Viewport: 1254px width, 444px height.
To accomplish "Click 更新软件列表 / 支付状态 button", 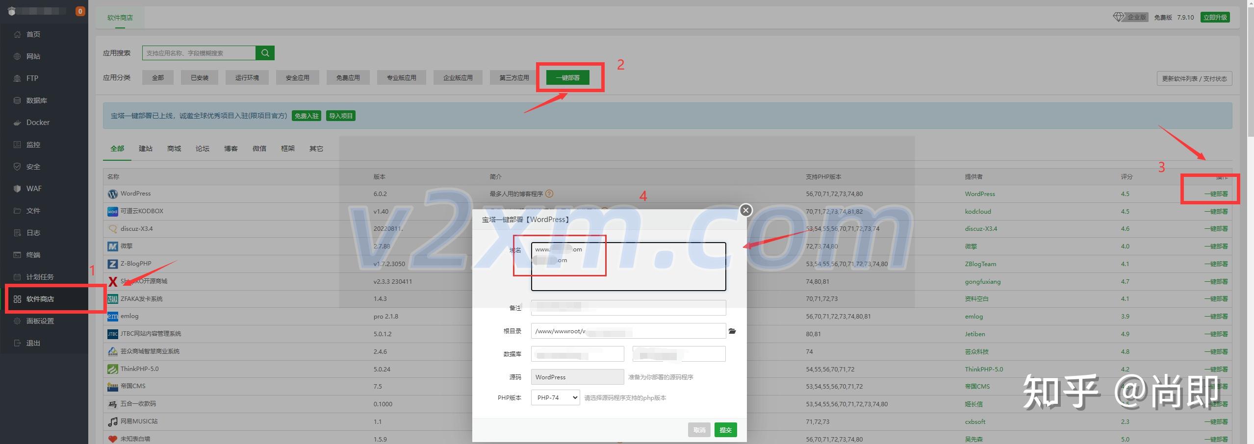I will (1194, 78).
